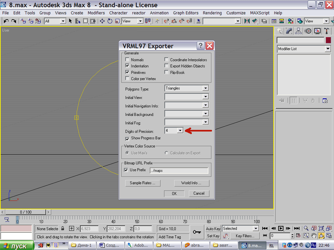Screen dimensions: 334x250
Task: Enable the Flip-Book checkbox
Action: pyautogui.click(x=167, y=72)
